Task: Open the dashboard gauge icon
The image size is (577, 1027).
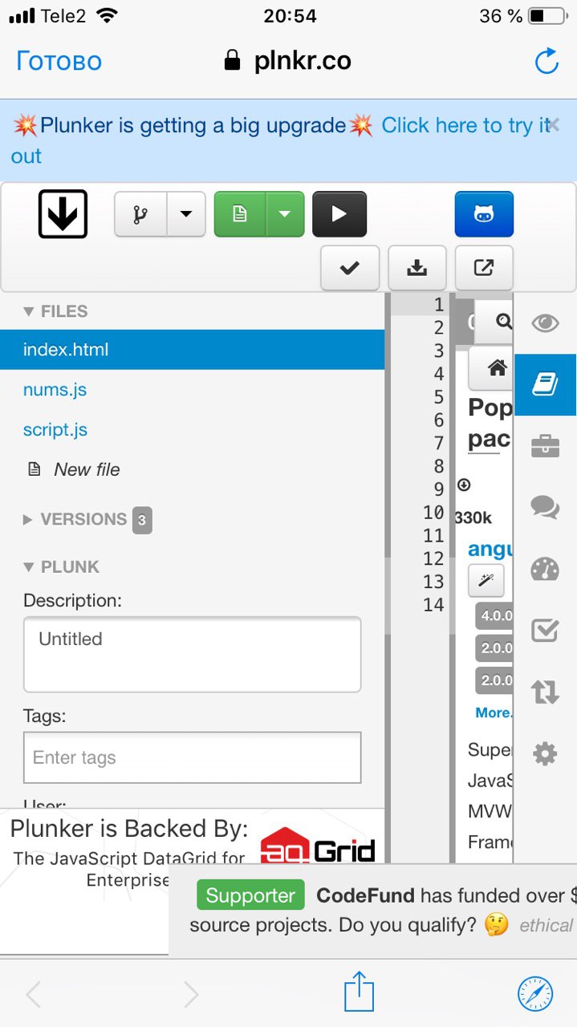Action: [546, 569]
